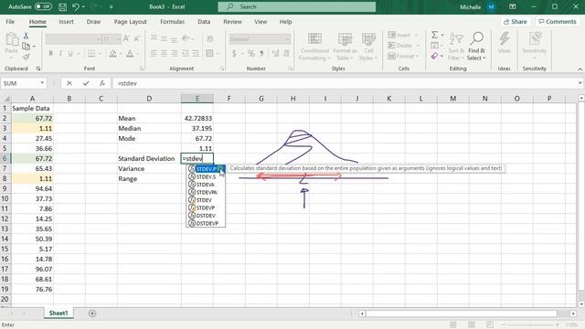The image size is (585, 329).
Task: Click the AutoSum sigma icon
Action: point(435,35)
